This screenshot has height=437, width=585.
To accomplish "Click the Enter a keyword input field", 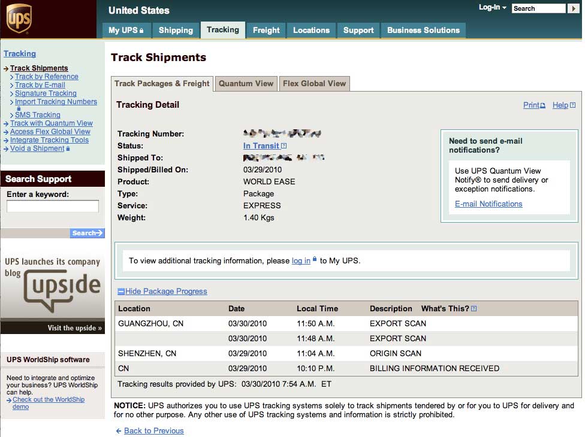I will 53,207.
